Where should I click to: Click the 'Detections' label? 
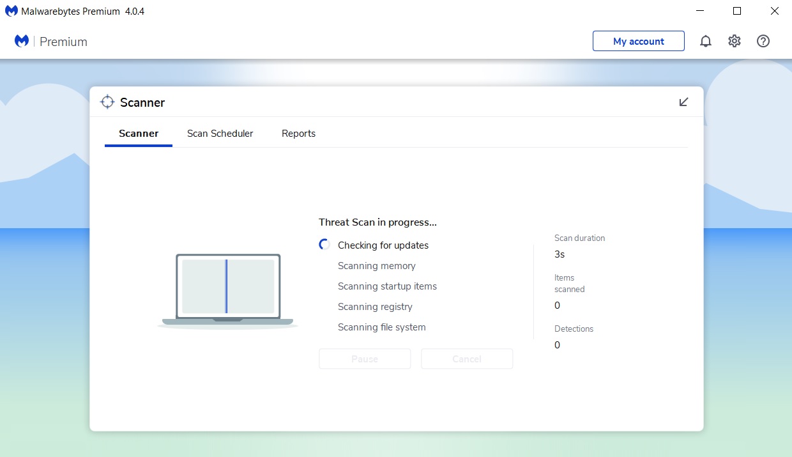(x=574, y=329)
